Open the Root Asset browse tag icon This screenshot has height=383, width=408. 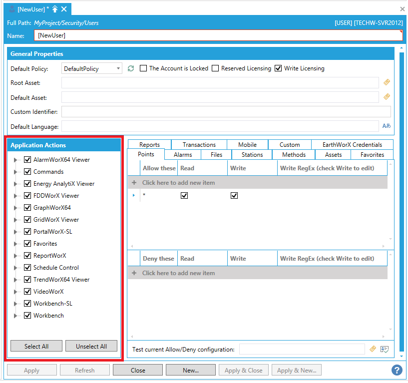(387, 82)
